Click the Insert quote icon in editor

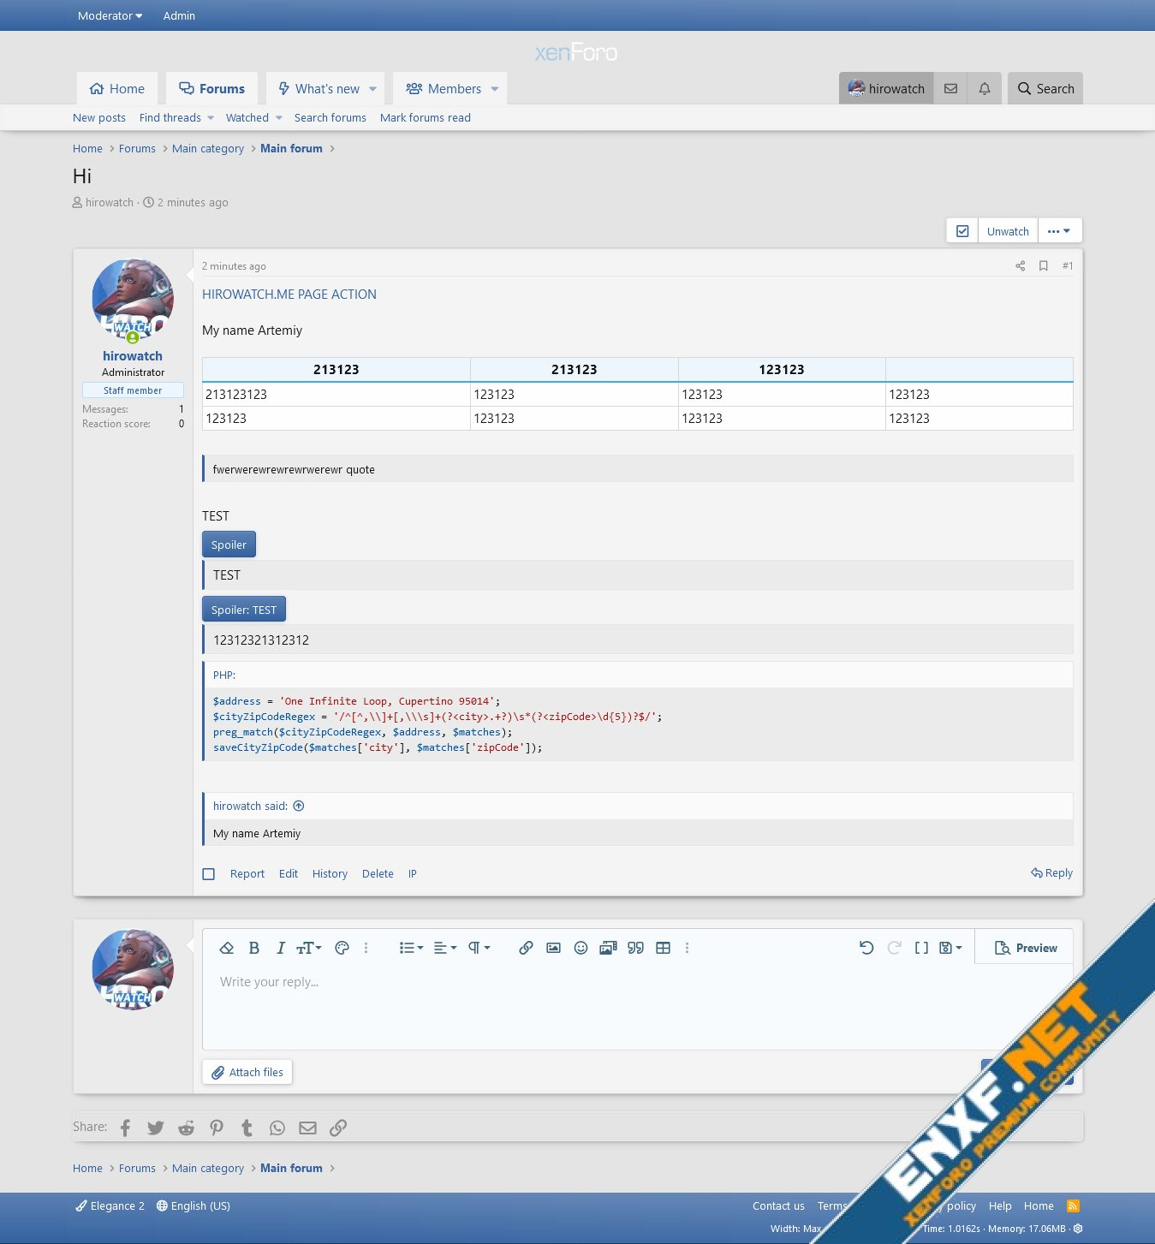coord(635,948)
